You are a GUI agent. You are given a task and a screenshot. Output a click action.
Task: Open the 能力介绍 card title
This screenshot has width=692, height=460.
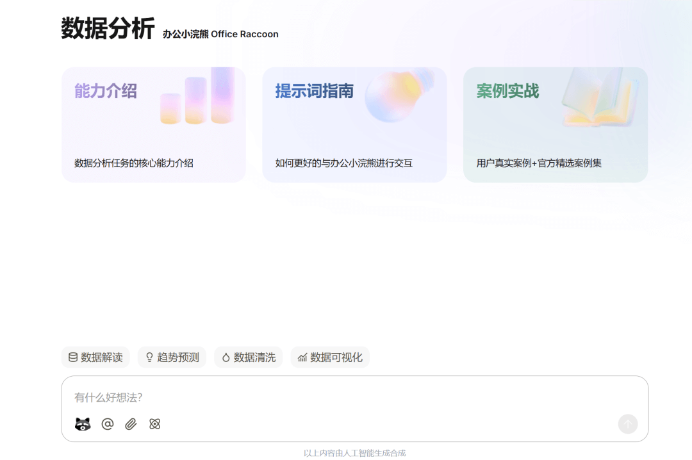tap(106, 91)
